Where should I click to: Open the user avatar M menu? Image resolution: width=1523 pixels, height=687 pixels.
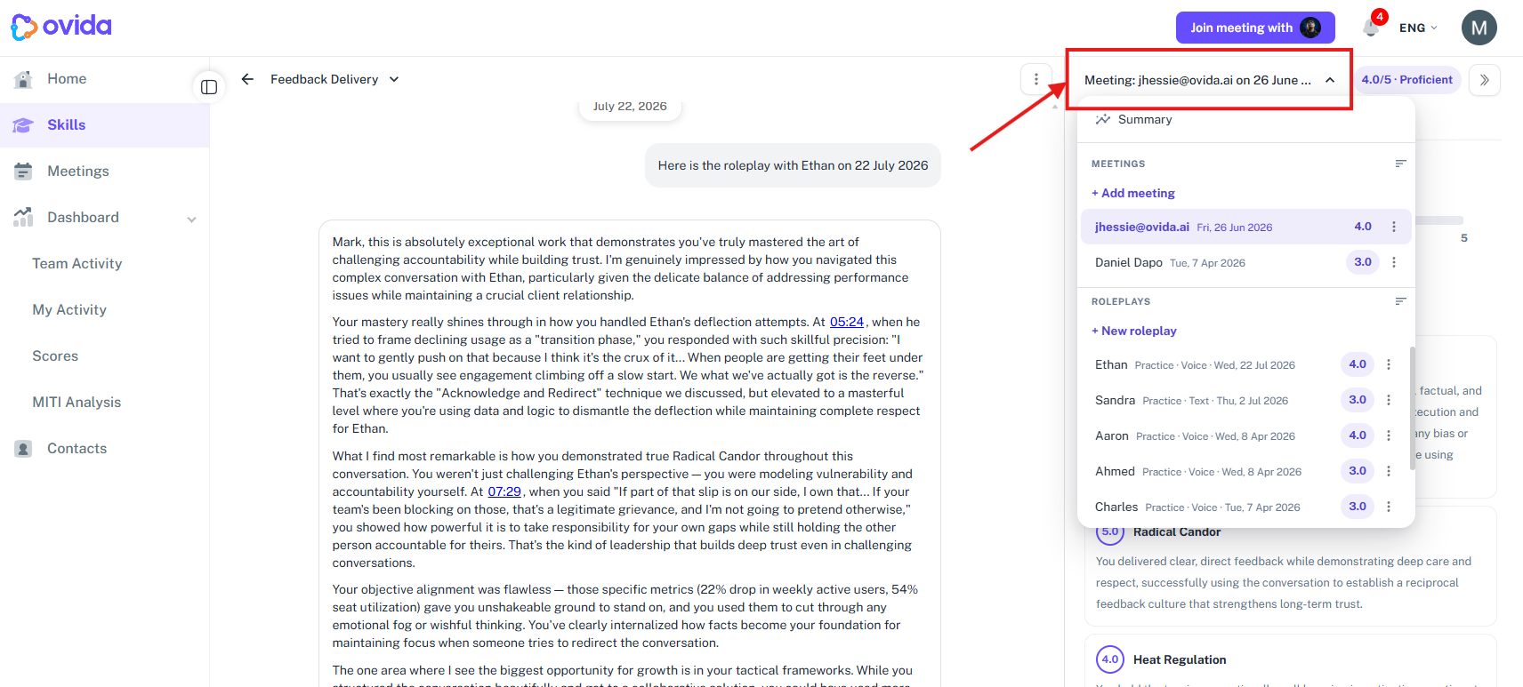coord(1479,28)
